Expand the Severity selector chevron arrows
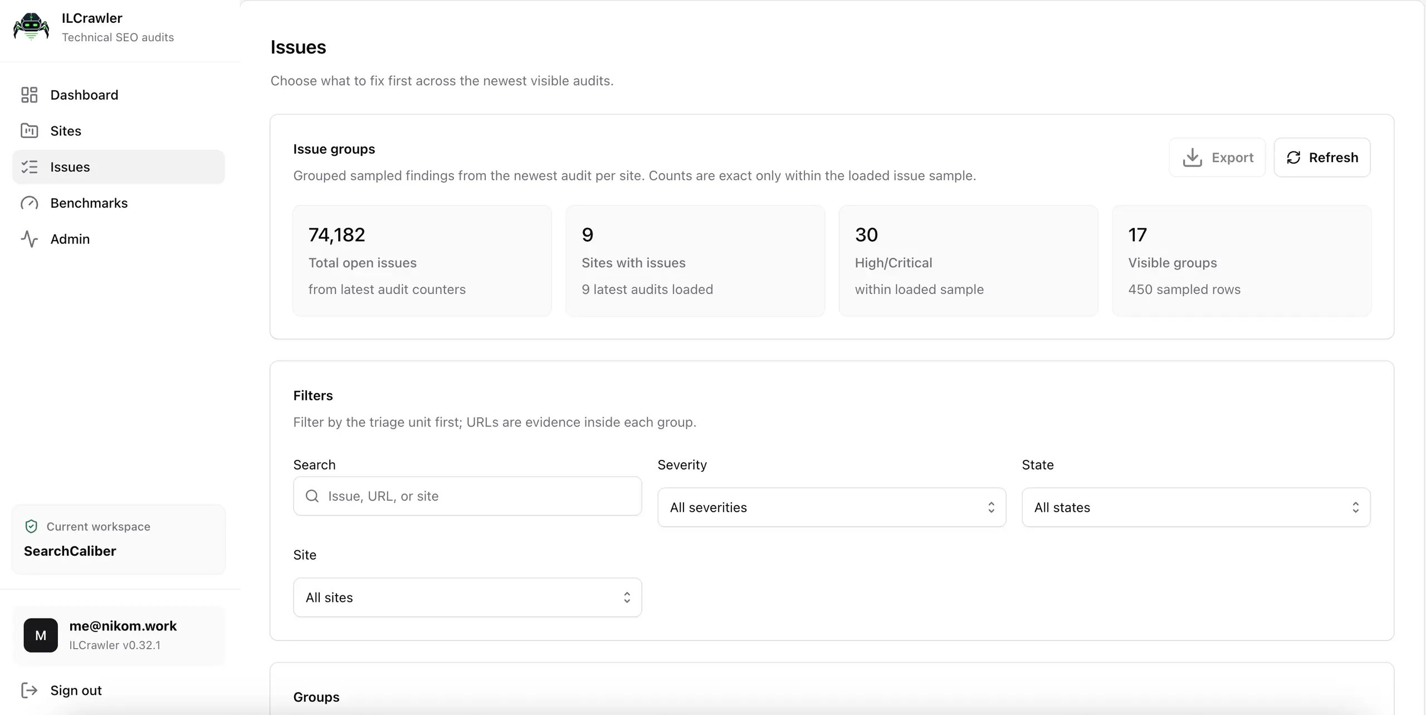 pos(991,507)
